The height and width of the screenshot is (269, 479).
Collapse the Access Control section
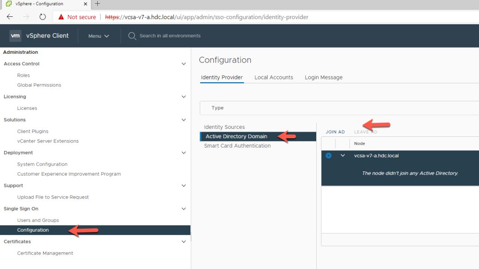coord(183,64)
